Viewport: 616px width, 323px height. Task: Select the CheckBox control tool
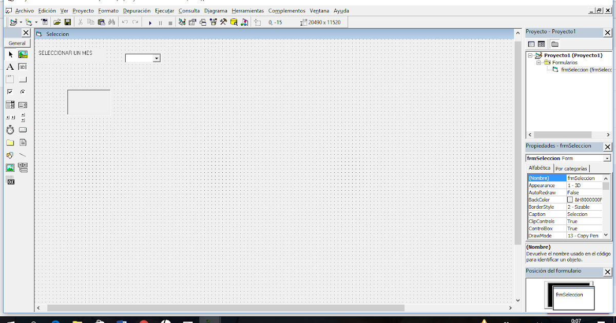point(10,91)
